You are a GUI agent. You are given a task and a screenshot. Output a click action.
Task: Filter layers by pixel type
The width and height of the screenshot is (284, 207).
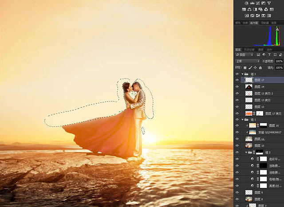(x=258, y=55)
